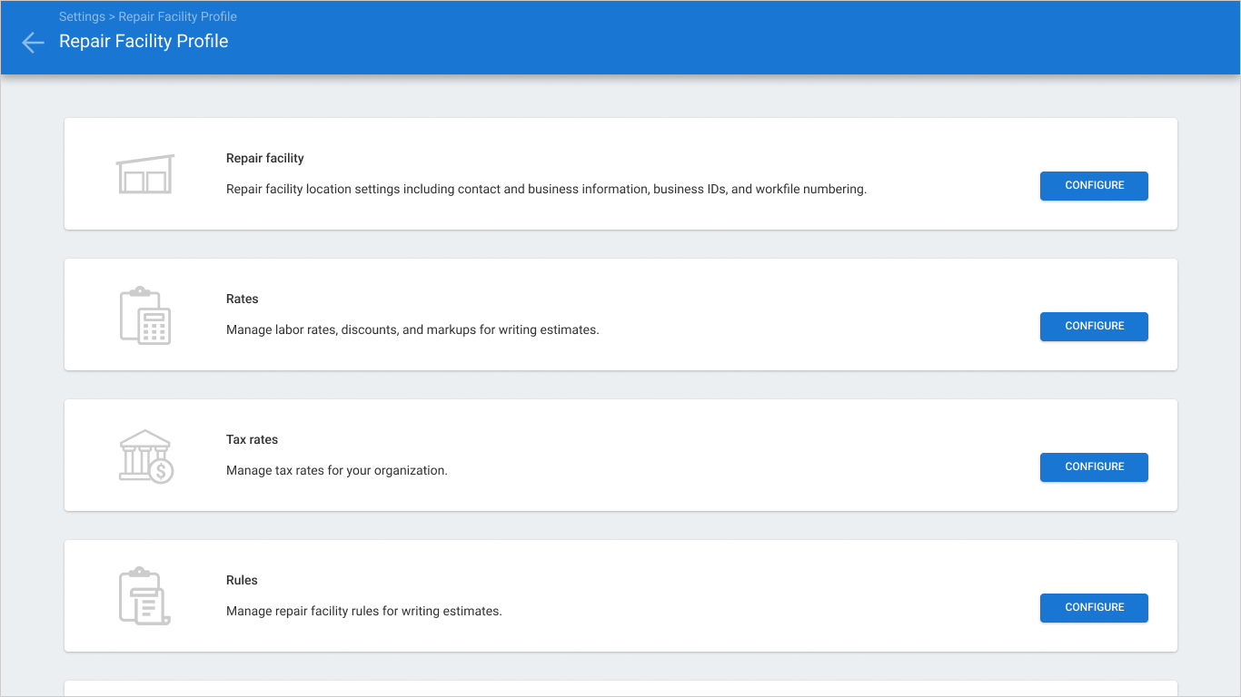Select Repair Facility Profile breadcrumb item

click(178, 16)
